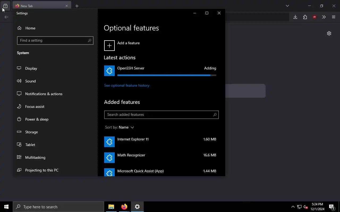
Task: Click Firefox back arrow button
Action: (6, 17)
